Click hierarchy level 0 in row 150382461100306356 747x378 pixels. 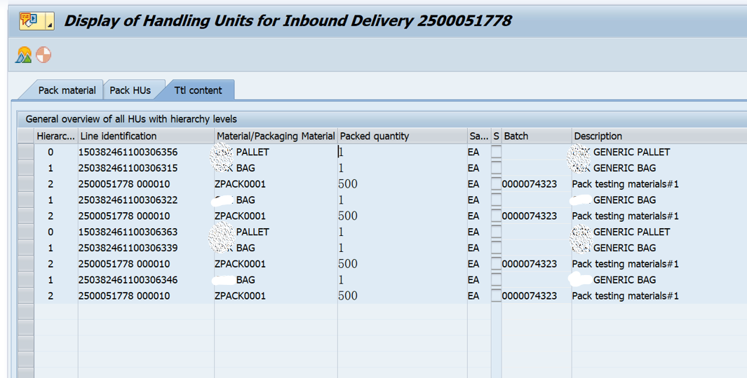(51, 152)
